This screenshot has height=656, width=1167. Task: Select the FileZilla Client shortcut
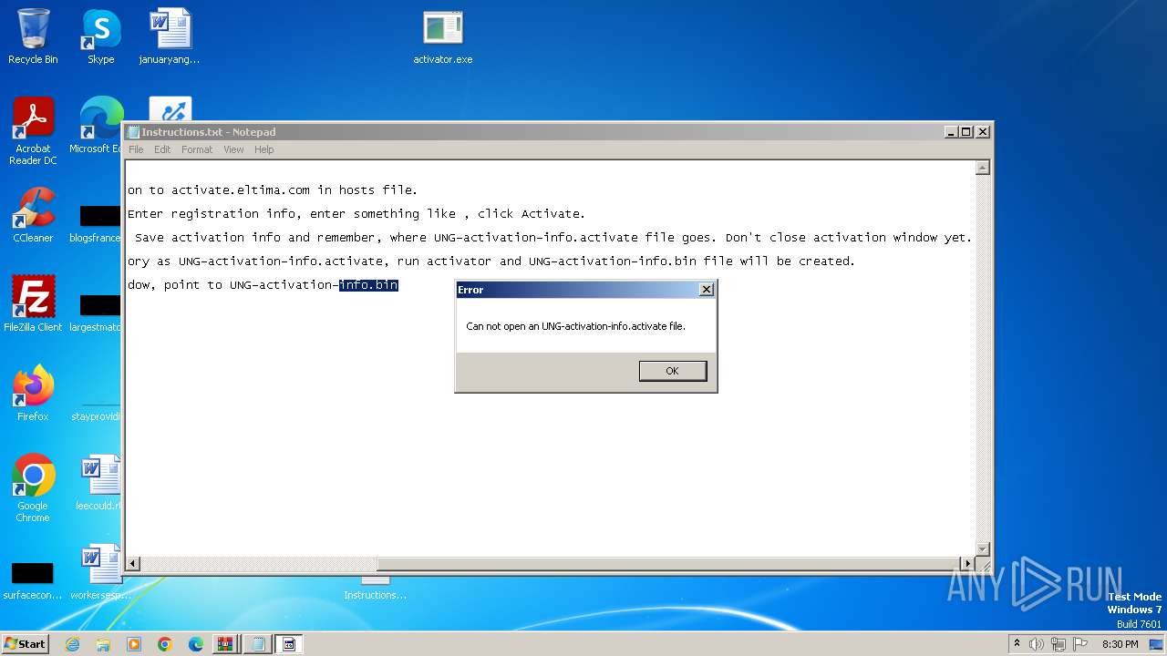[33, 304]
